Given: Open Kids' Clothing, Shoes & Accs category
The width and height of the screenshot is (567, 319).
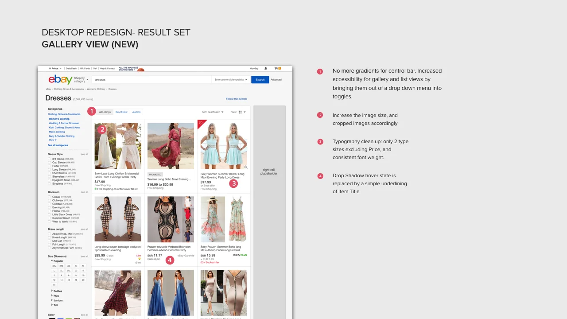Looking at the screenshot, I should (x=64, y=128).
